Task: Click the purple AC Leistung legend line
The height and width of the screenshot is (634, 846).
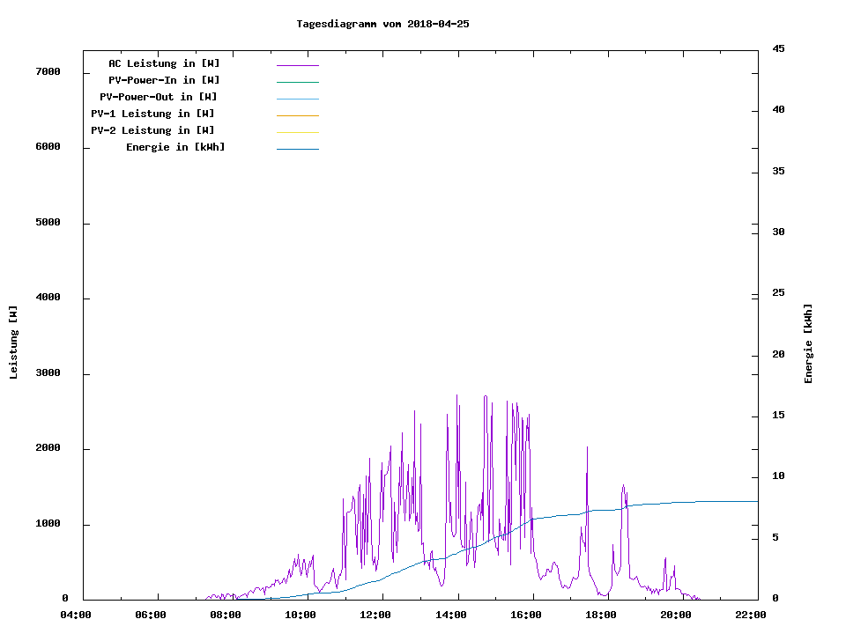Action: (297, 65)
